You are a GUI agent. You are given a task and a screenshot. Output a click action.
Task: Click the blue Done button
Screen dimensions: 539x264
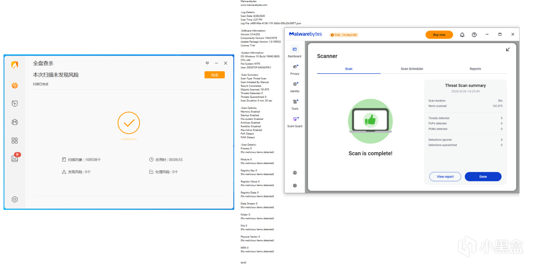[483, 177]
